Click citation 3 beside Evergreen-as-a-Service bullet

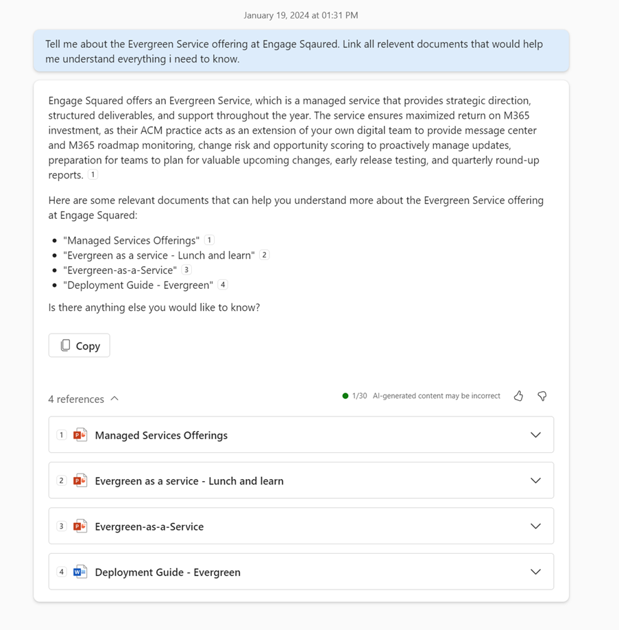186,270
